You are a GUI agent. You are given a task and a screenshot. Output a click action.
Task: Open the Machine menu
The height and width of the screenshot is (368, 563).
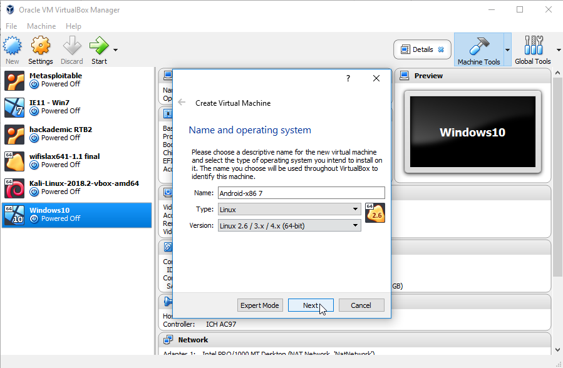[41, 26]
